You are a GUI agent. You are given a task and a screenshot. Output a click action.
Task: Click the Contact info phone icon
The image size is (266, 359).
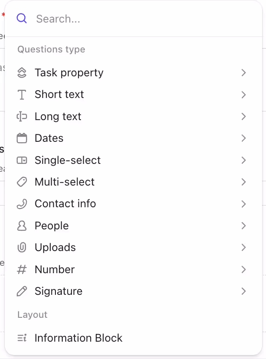[22, 203]
